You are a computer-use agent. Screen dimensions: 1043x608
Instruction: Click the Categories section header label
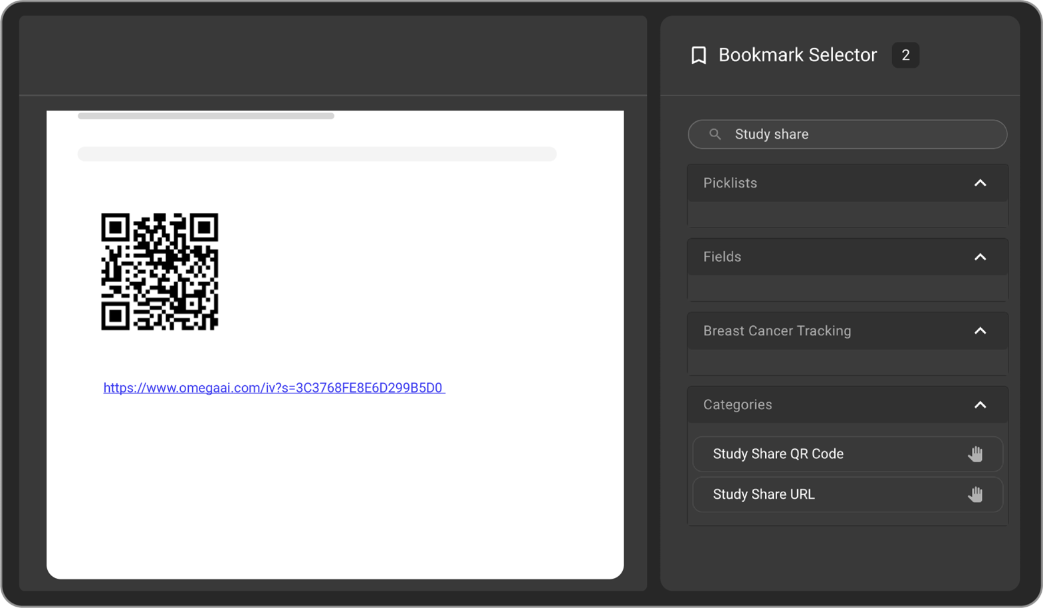tap(737, 404)
